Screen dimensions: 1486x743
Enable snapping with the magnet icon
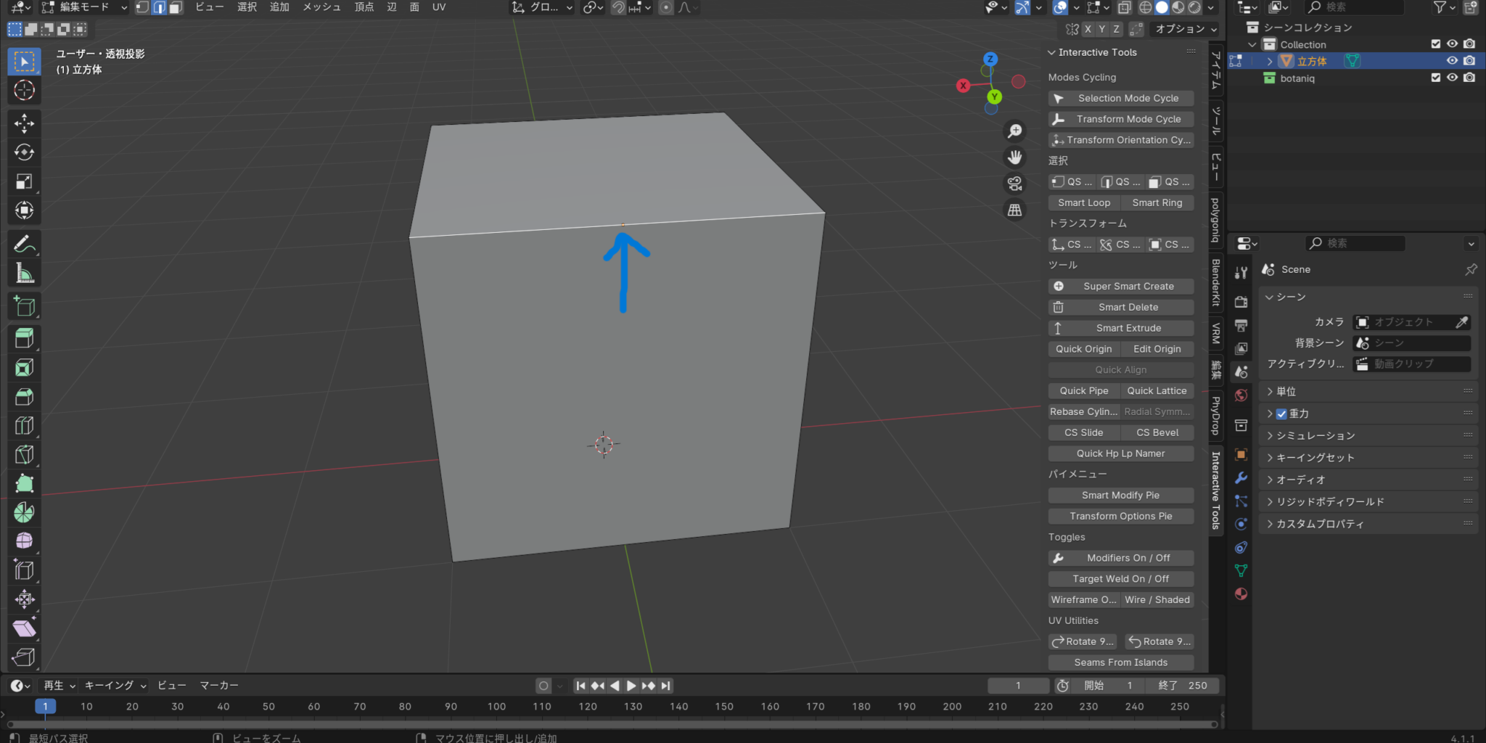[618, 8]
